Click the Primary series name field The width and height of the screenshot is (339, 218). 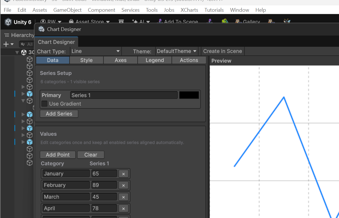click(x=124, y=95)
